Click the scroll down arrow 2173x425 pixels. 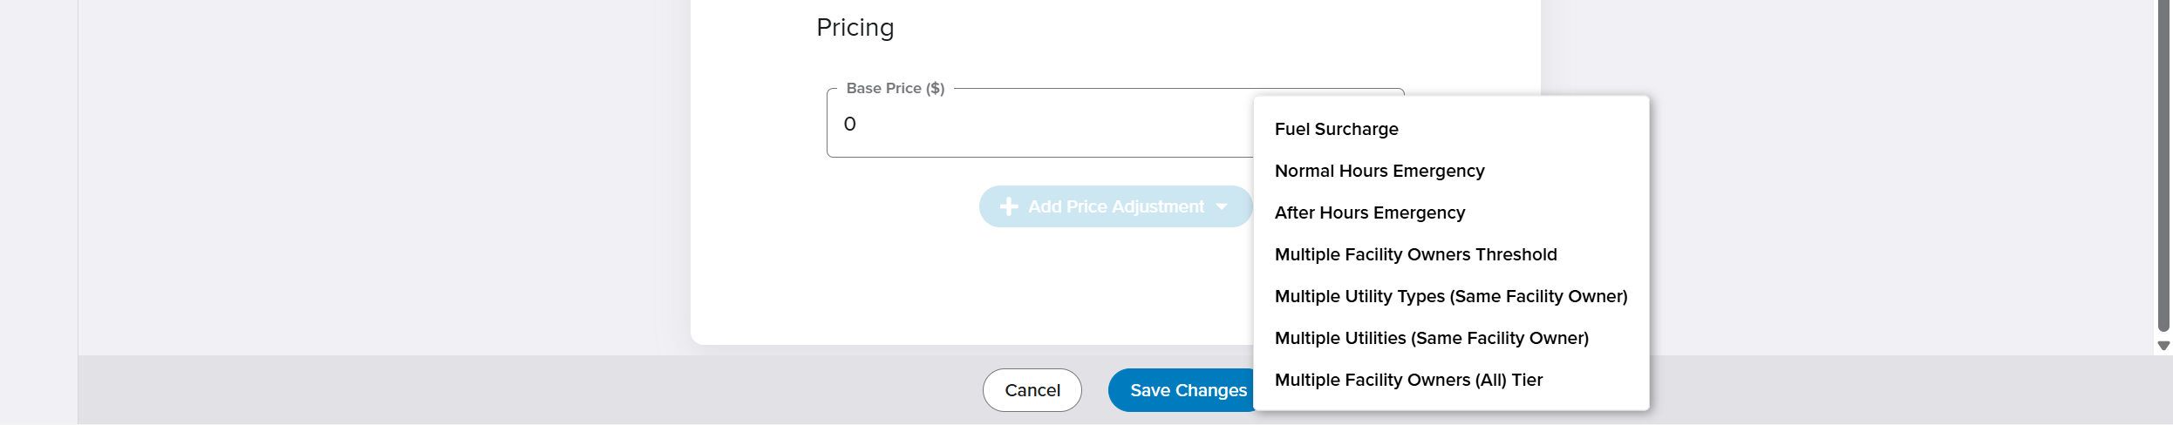coord(2163,346)
